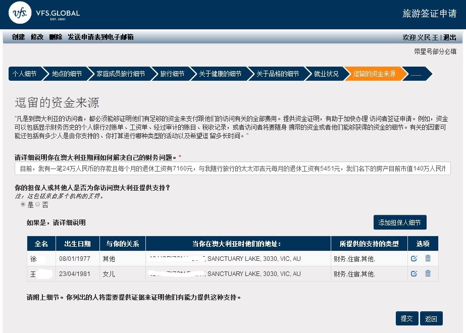The width and height of the screenshot is (466, 333).
Task: Switch to 家庭成员旅行细节 step
Action: tap(120, 74)
